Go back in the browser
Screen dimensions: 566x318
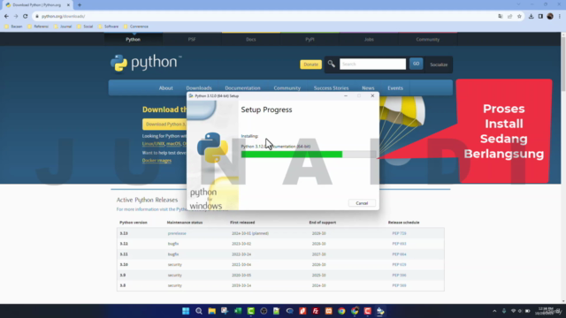click(6, 16)
